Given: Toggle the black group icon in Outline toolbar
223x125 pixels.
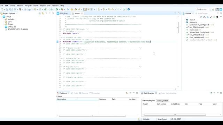Looking at the screenshot, I should coord(217,17).
